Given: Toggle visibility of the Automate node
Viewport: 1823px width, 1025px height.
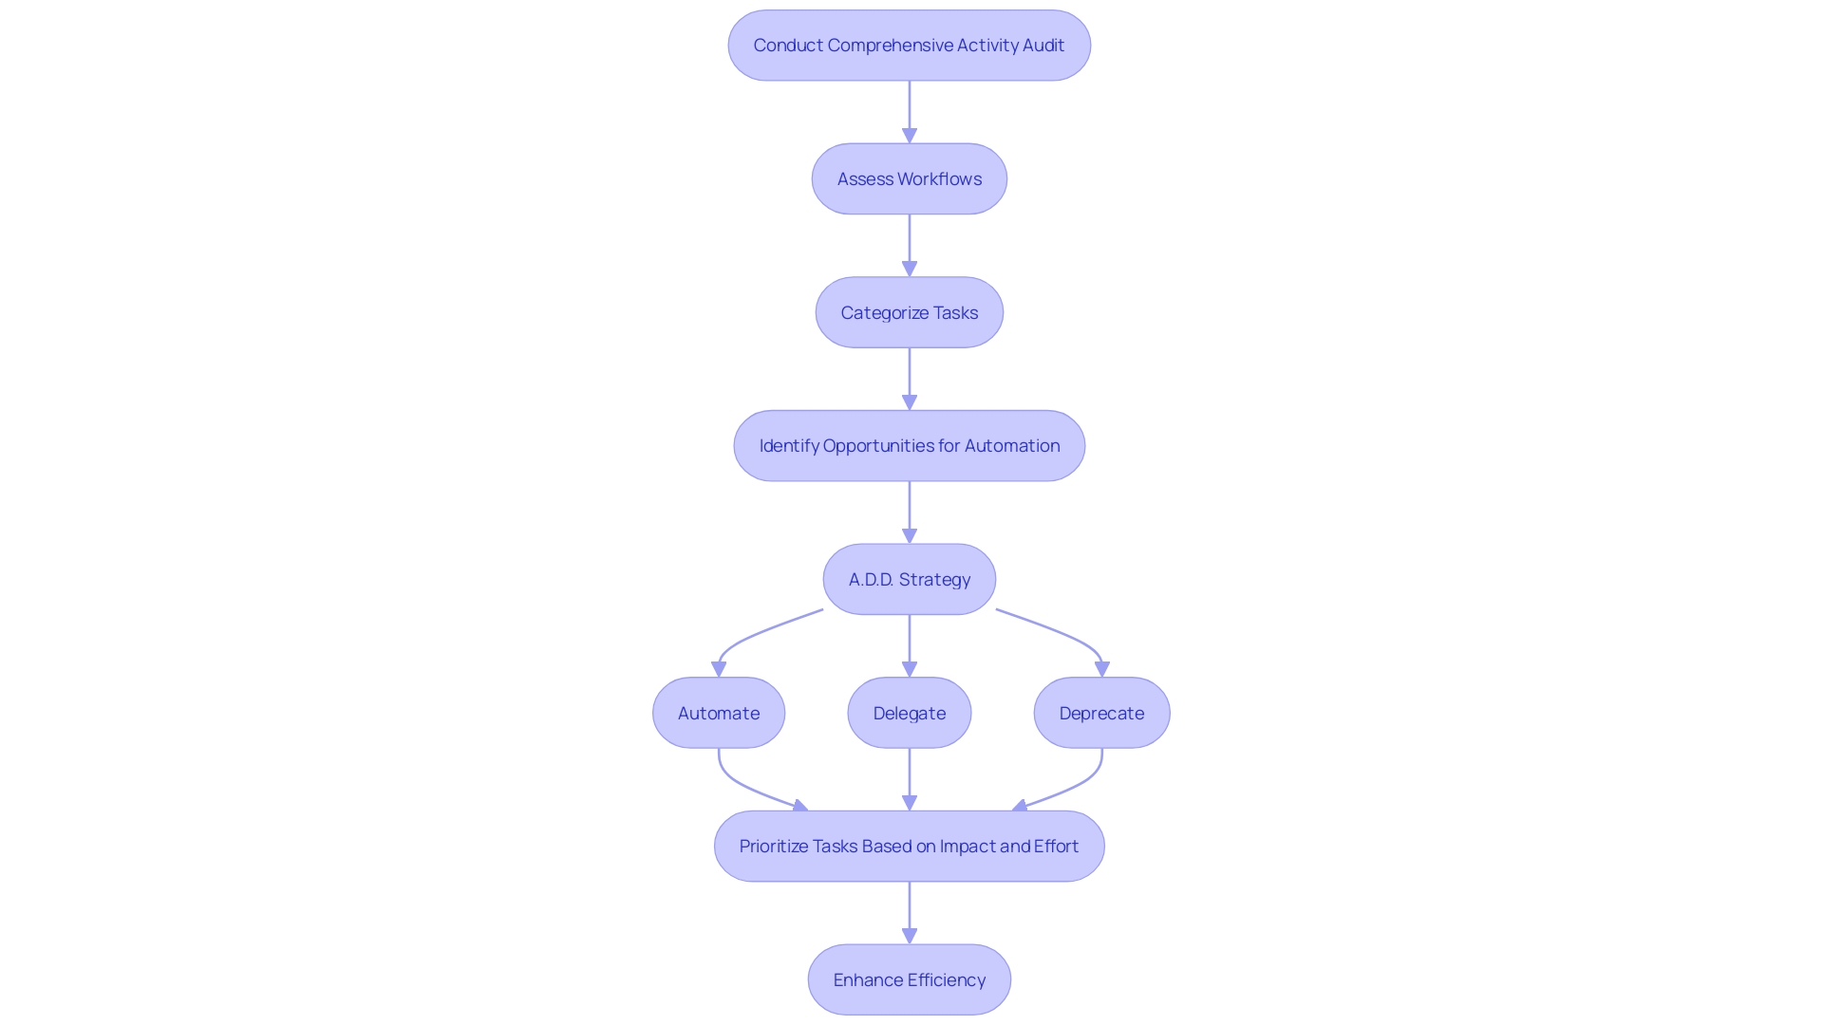Looking at the screenshot, I should pyautogui.click(x=719, y=712).
